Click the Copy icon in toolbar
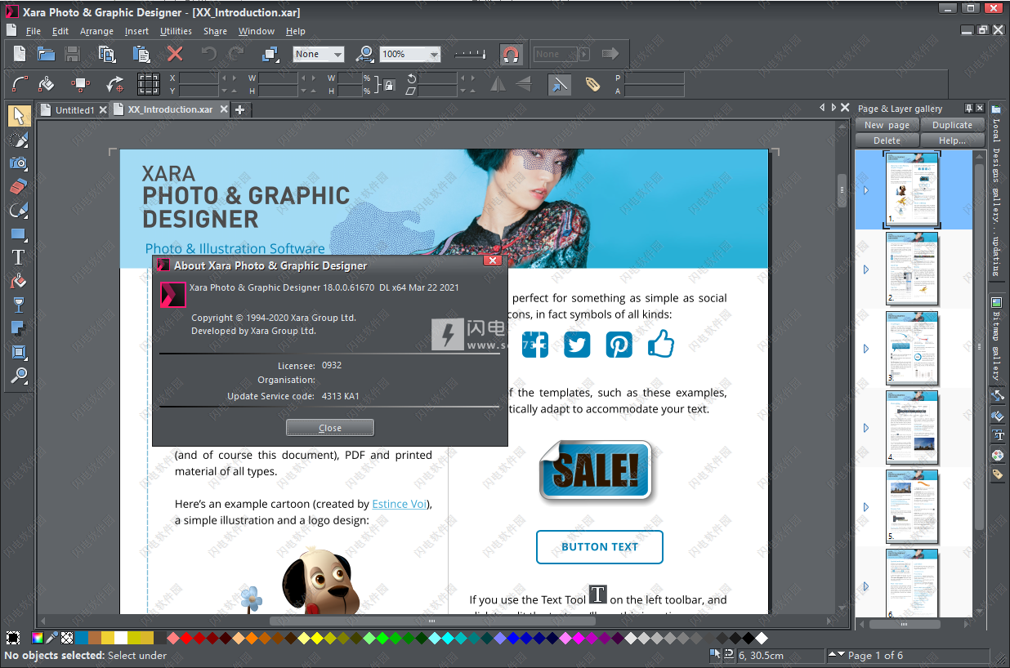 point(106,54)
